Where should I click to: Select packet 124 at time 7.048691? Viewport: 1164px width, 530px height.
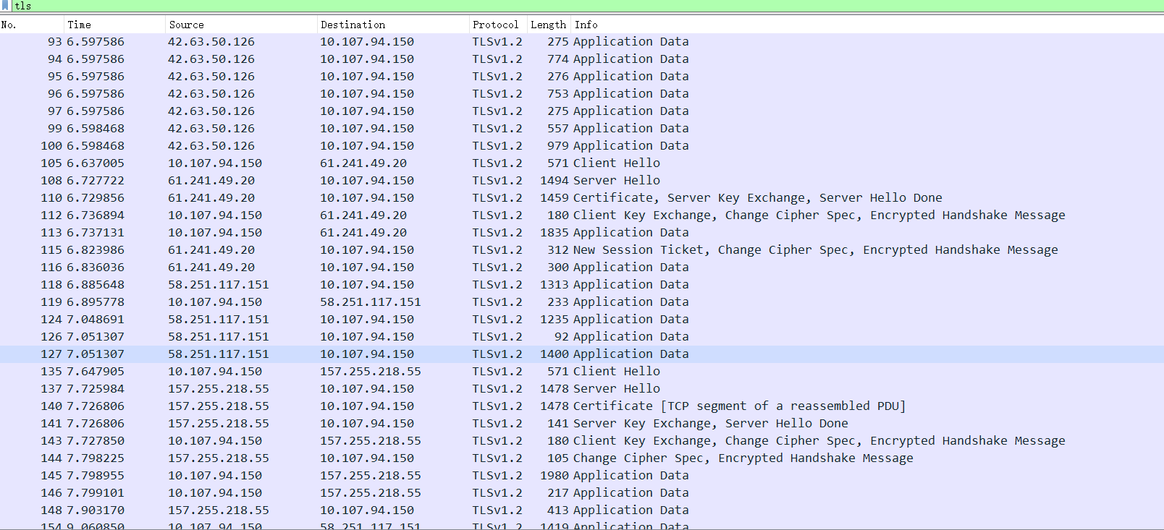[582, 320]
